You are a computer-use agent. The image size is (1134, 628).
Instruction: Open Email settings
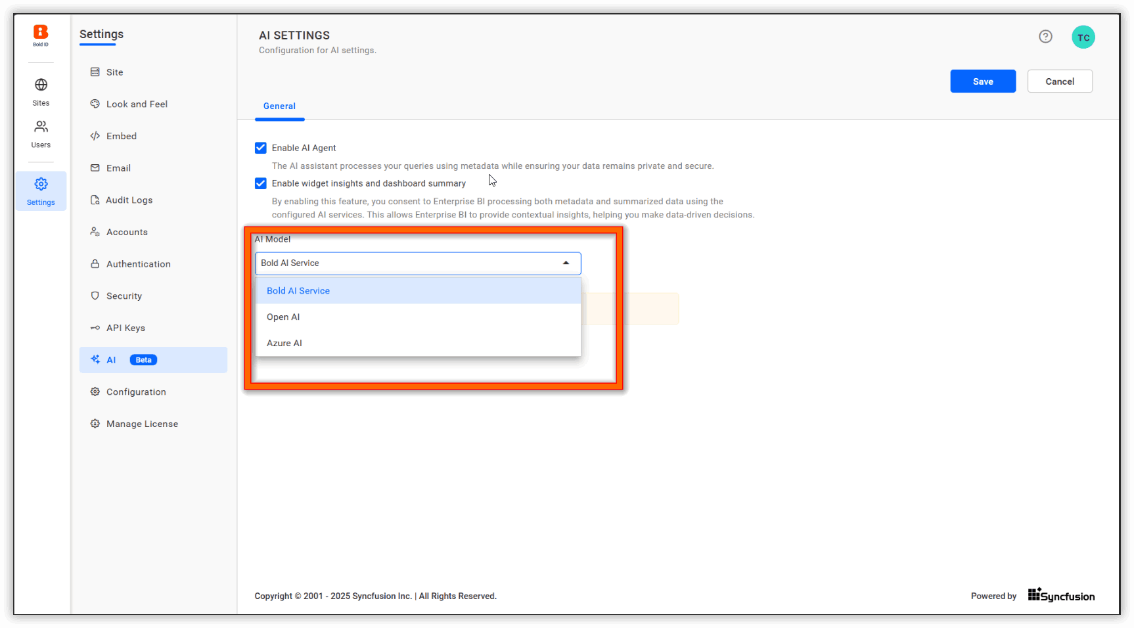click(x=153, y=168)
